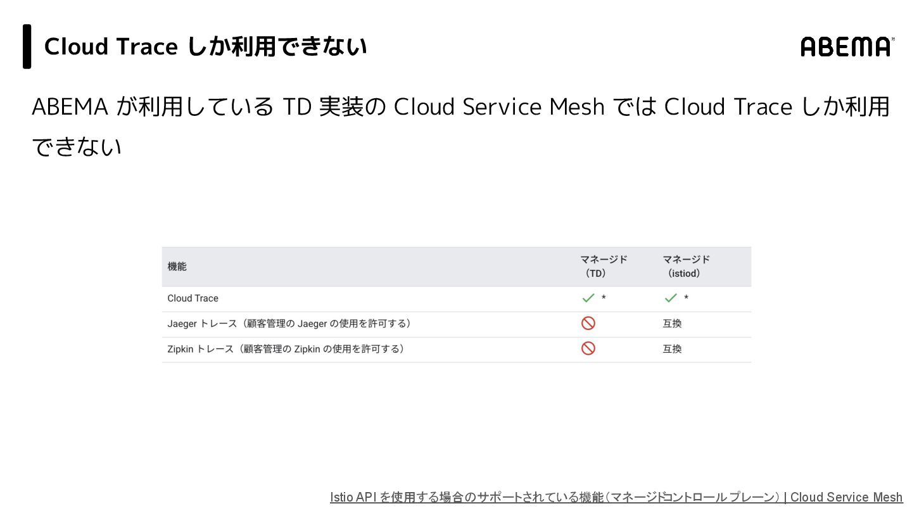Click 互換 in the Jaeger row

click(672, 324)
